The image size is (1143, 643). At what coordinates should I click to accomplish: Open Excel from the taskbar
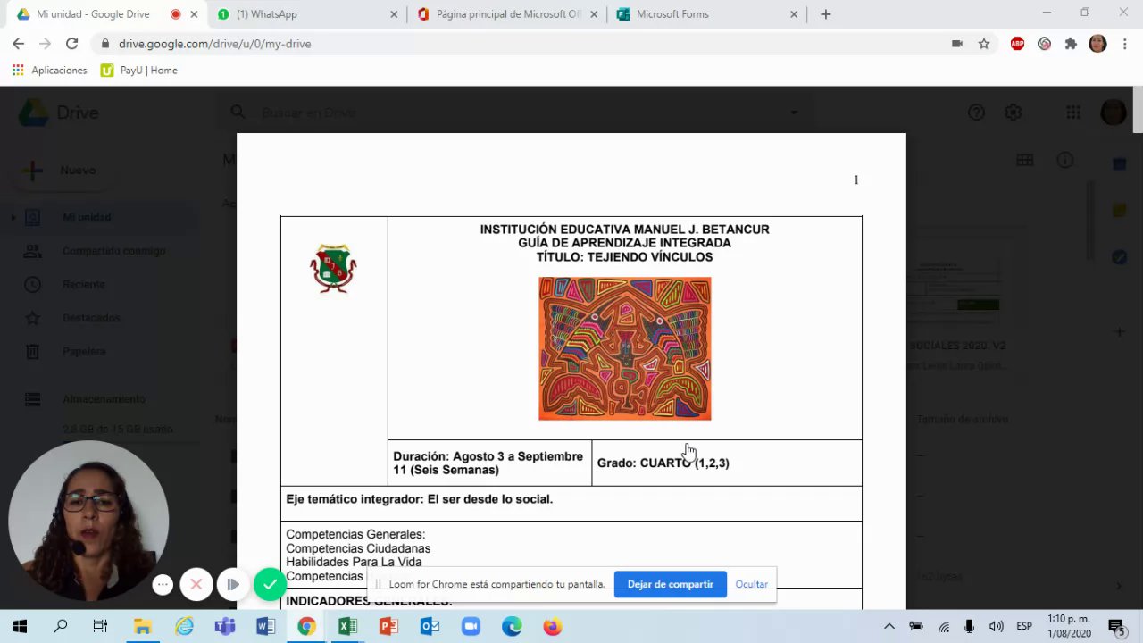point(347,626)
